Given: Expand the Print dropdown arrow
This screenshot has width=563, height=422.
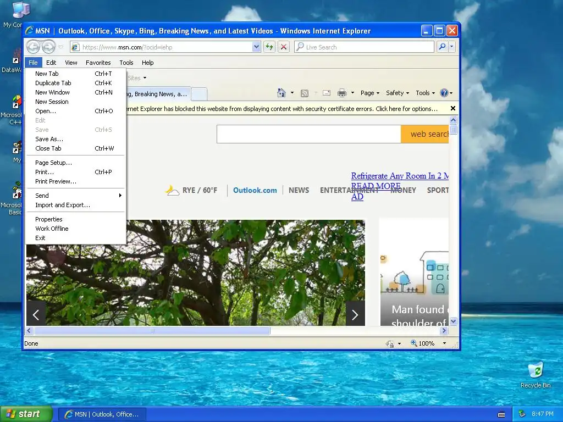Looking at the screenshot, I should coord(352,93).
